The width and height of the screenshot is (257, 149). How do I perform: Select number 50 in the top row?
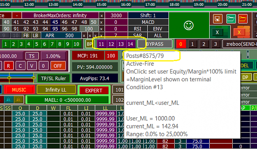click(94, 22)
